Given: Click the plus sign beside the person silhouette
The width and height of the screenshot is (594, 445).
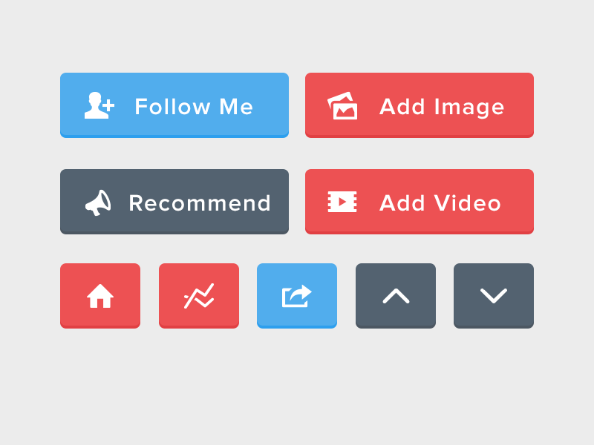Looking at the screenshot, I should click(108, 105).
